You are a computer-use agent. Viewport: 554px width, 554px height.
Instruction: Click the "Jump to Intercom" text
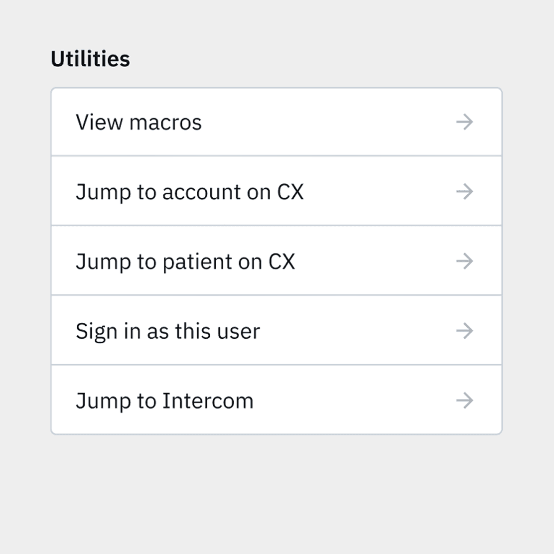tap(164, 402)
